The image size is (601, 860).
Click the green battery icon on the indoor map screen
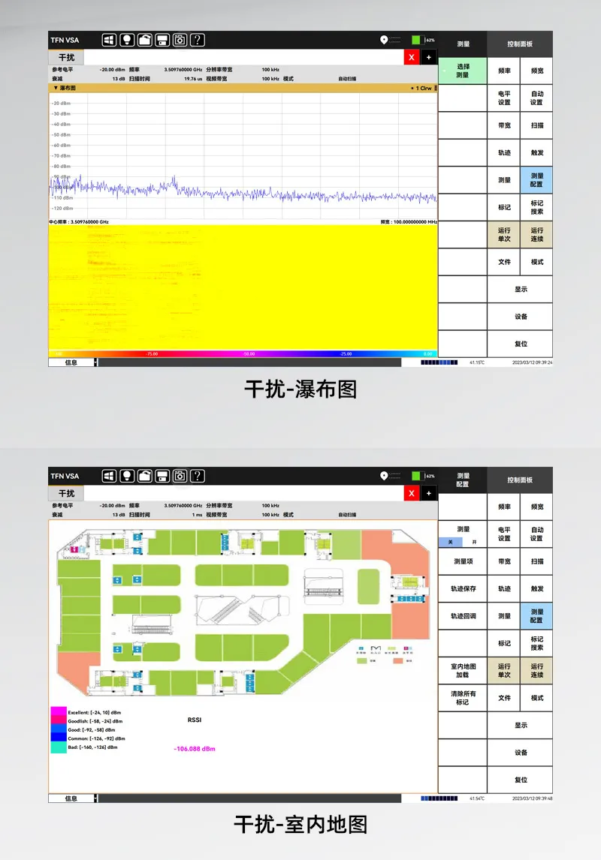pos(417,476)
